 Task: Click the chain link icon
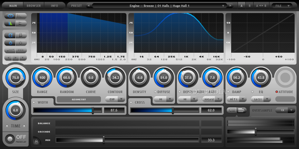coord(21,50)
